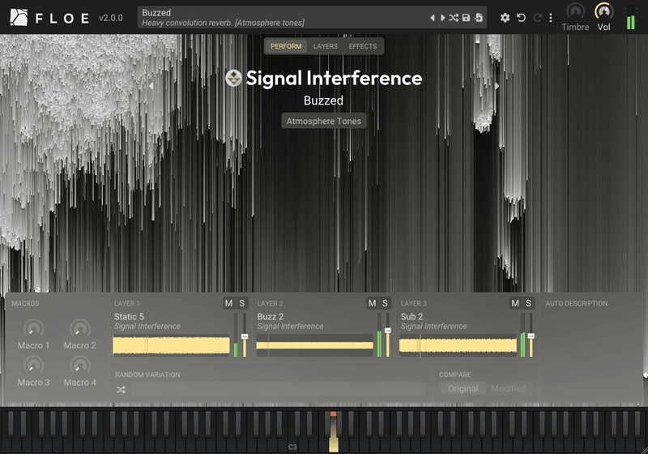Open the Effects tab
Screen dimensions: 648x454
point(362,46)
